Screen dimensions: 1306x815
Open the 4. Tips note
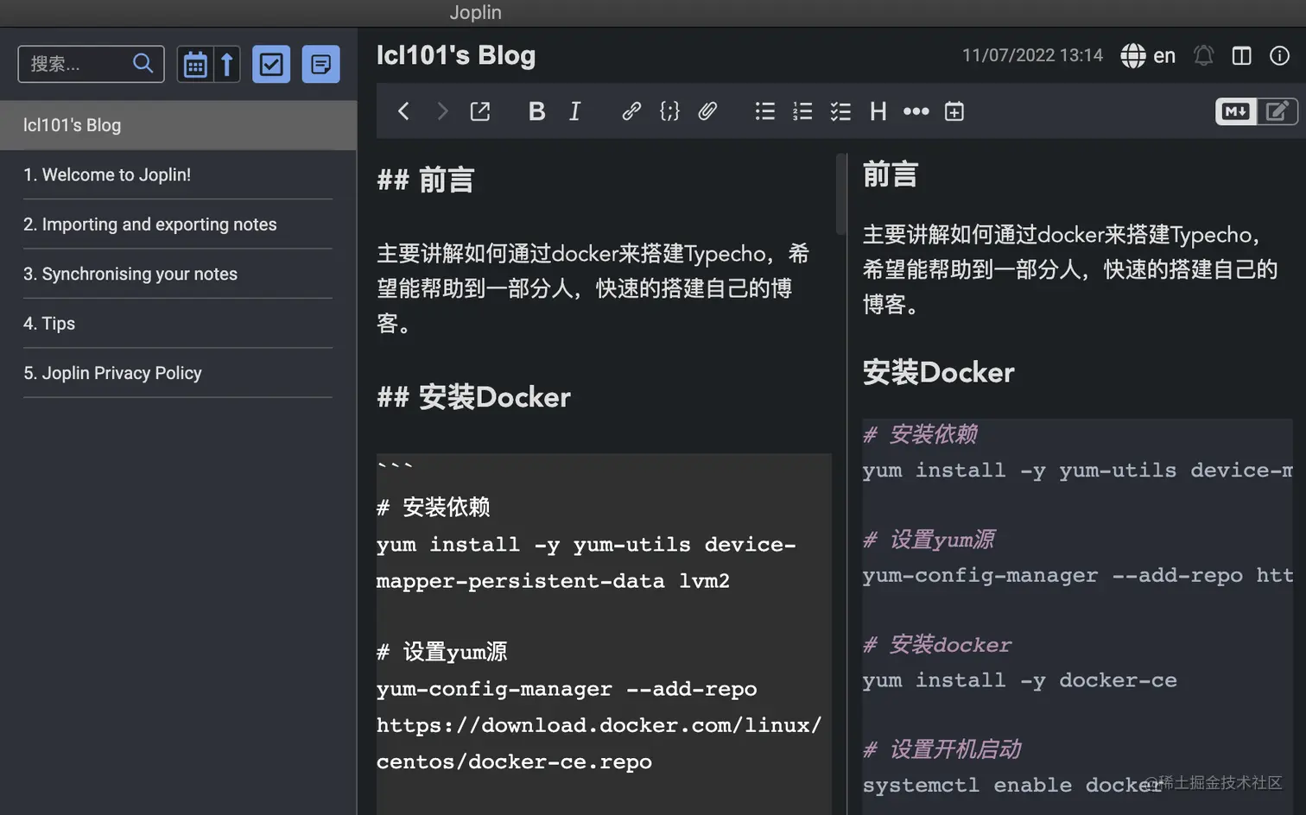click(178, 324)
